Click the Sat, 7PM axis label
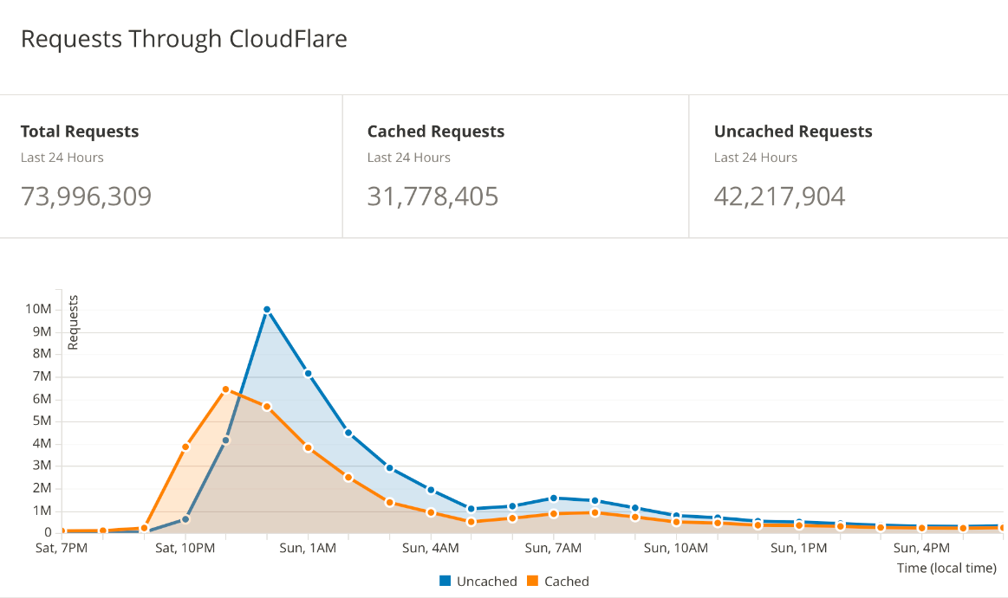Viewport: 1008px width, 598px height. 61,549
